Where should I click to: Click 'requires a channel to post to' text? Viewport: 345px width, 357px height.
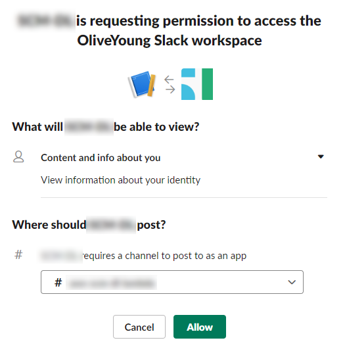click(143, 256)
